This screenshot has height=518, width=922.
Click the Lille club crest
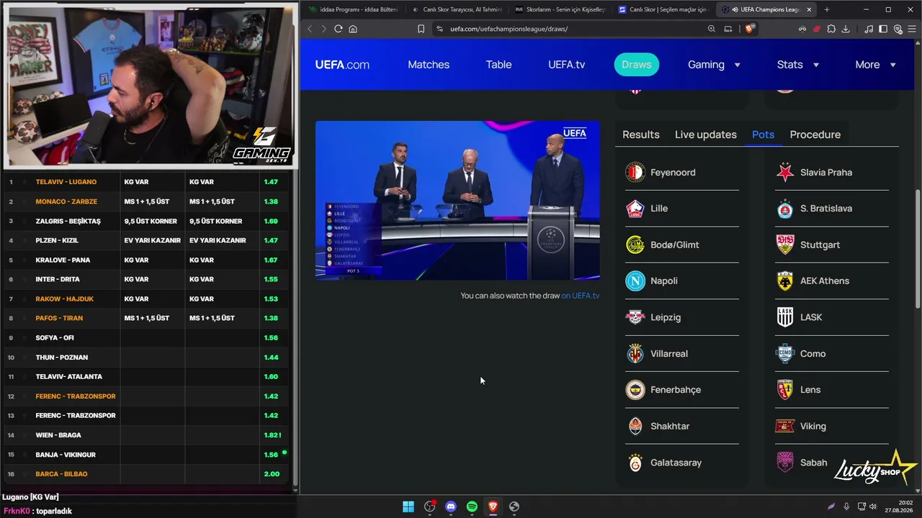coord(635,208)
